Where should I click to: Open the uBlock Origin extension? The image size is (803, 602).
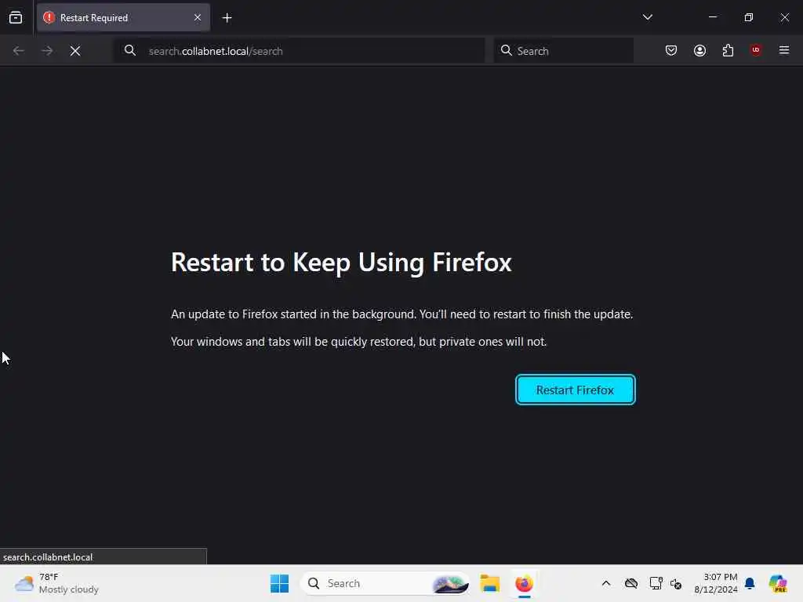(756, 50)
